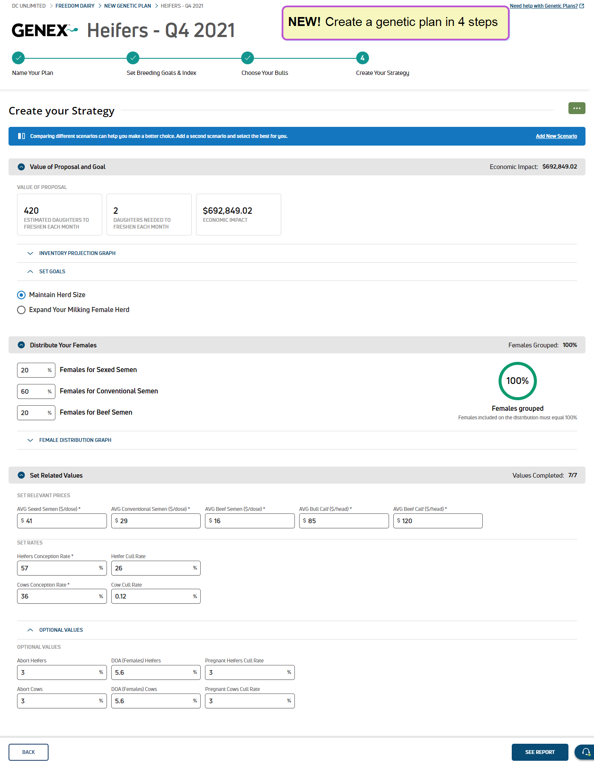
Task: Click the Set Breeding Goals step checkmark
Action: [x=133, y=58]
